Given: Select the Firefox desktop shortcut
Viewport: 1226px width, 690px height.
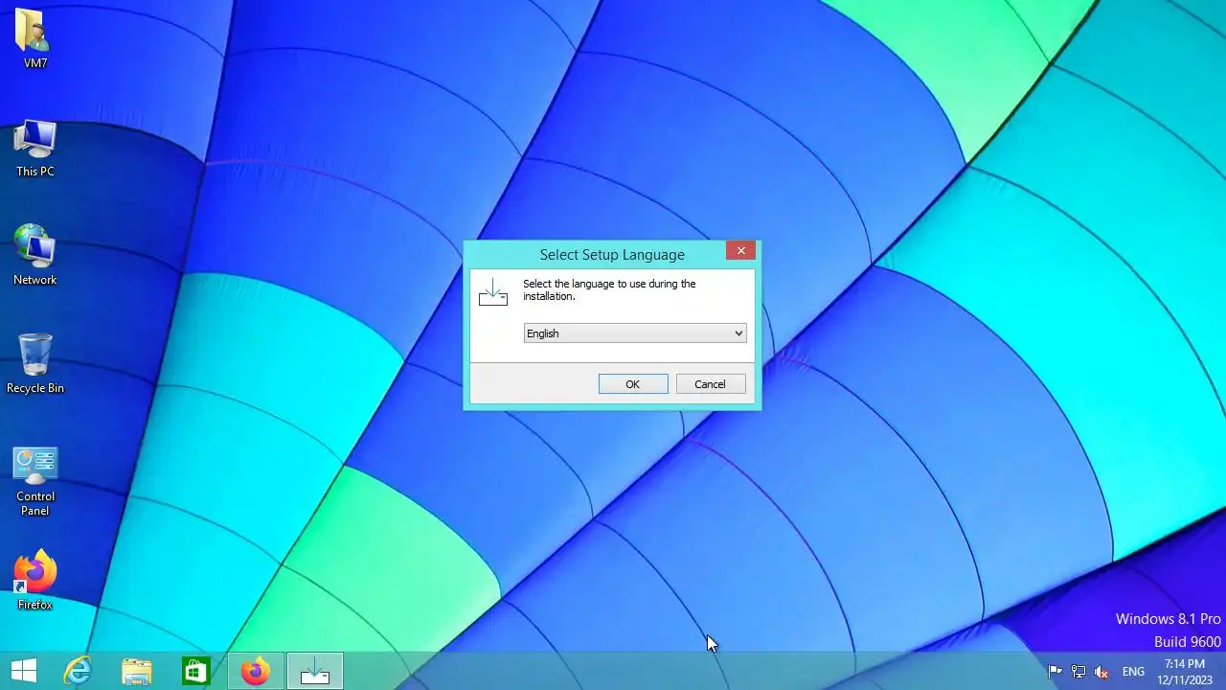Looking at the screenshot, I should pyautogui.click(x=35, y=580).
